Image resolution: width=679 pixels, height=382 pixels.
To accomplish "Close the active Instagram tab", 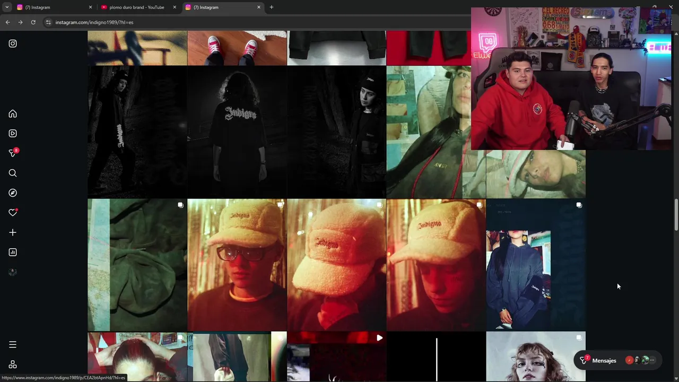I will pos(259,7).
